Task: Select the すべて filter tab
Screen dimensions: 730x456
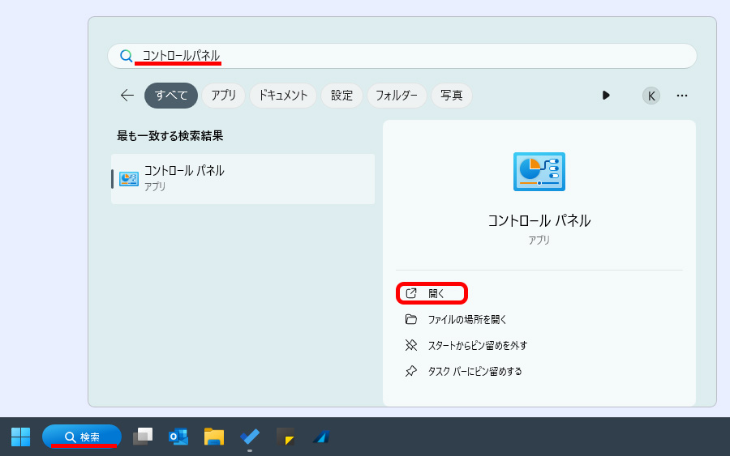Action: (x=171, y=96)
